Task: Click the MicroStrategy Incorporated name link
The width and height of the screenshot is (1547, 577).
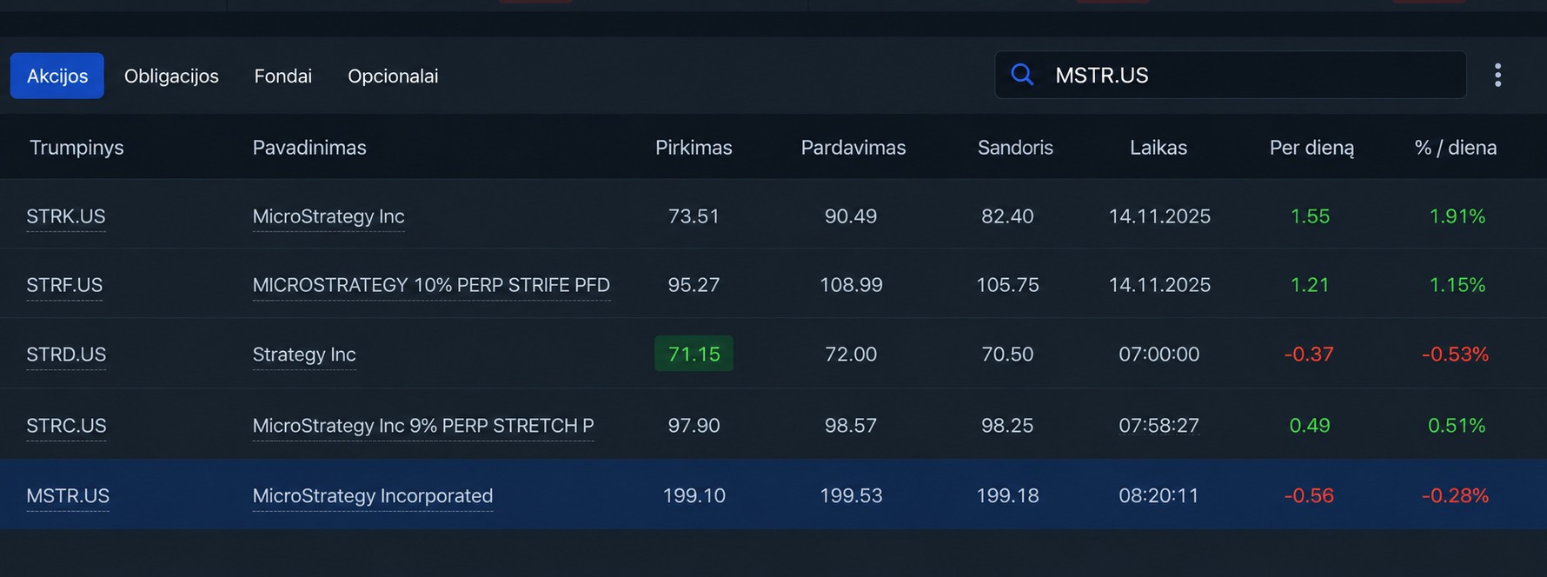Action: [x=373, y=496]
